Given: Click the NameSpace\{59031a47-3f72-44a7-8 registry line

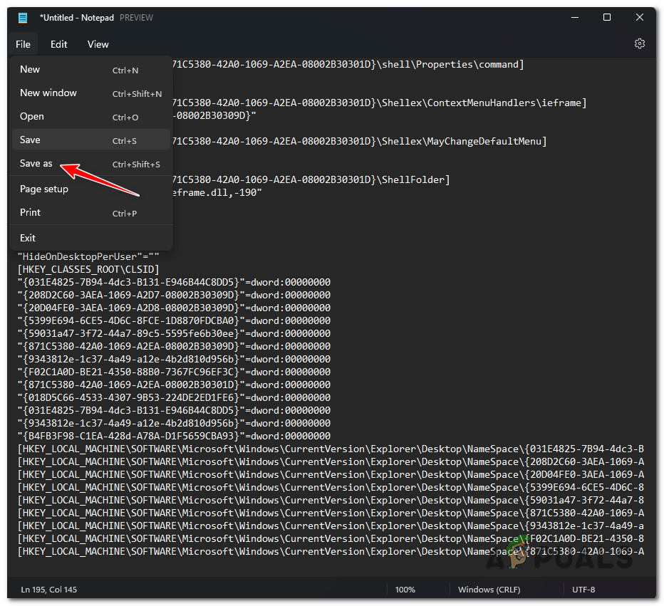Looking at the screenshot, I should point(331,500).
